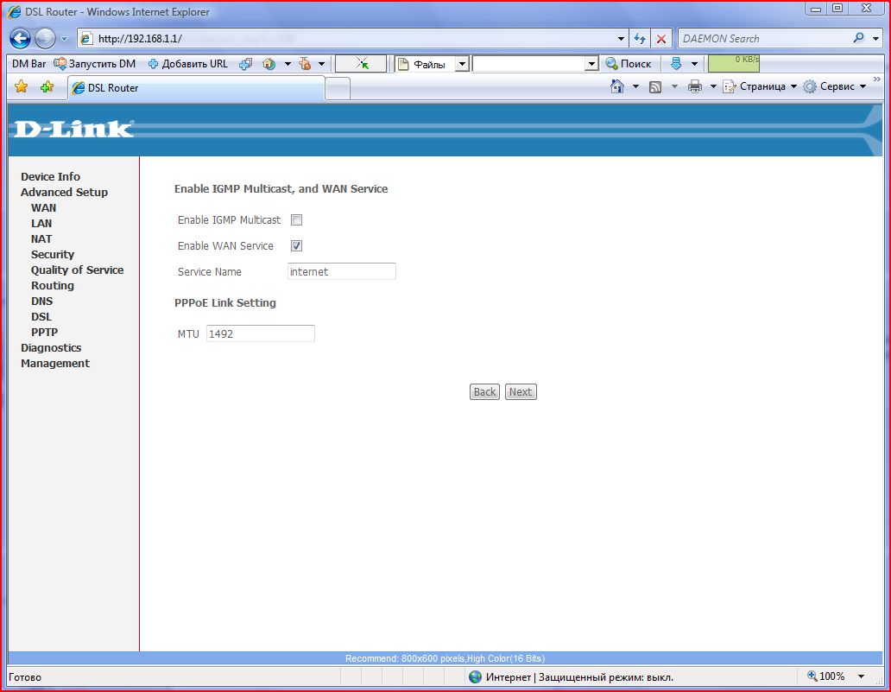Open search provider options dropdown
The width and height of the screenshot is (891, 692).
[875, 39]
